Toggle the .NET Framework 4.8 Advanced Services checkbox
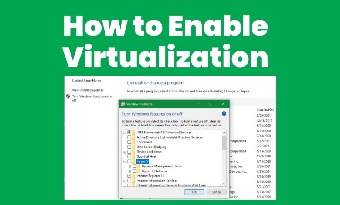Viewport: 340px width, 205px height. pos(129,132)
